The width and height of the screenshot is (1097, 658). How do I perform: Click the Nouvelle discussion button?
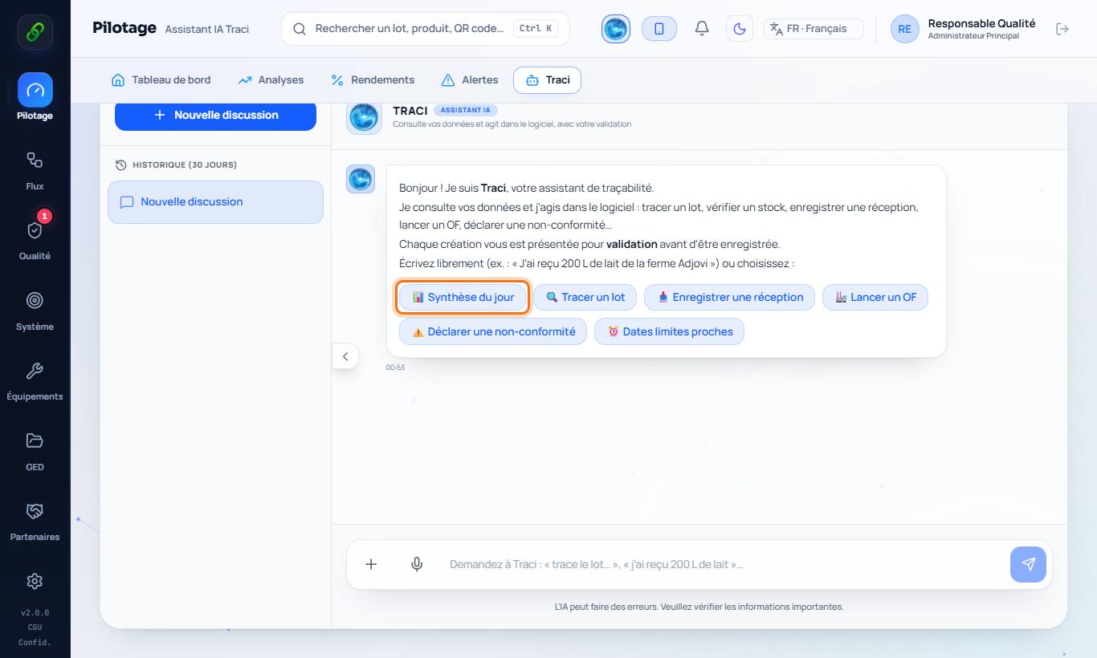[x=215, y=115]
